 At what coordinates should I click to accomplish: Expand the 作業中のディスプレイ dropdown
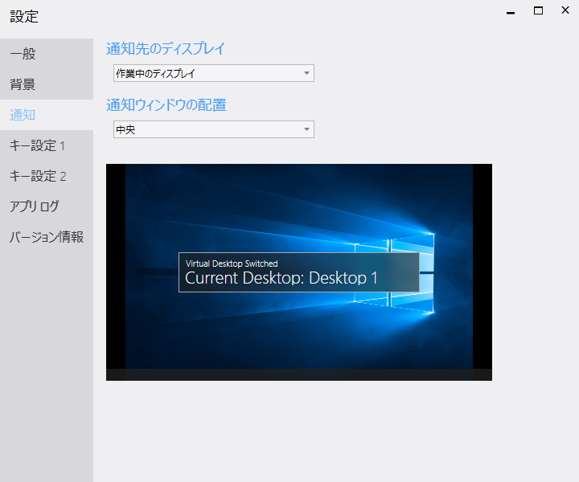tap(214, 73)
